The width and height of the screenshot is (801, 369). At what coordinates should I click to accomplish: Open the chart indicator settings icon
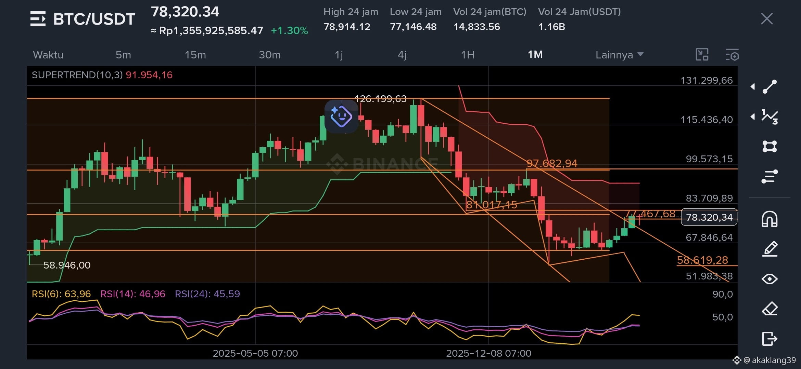click(x=732, y=55)
